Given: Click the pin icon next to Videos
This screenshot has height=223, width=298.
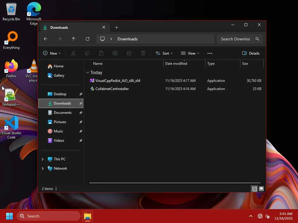Looking at the screenshot, I should click(x=81, y=141).
